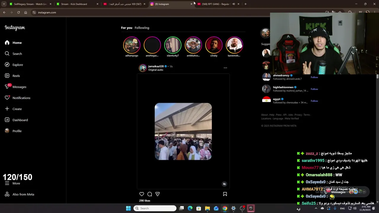The image size is (379, 213).
Task: Open Epic Games launcher from taskbar
Action: coord(251,208)
